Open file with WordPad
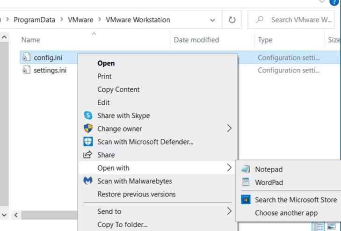Viewport: 341px width, 231px height. 288,182
